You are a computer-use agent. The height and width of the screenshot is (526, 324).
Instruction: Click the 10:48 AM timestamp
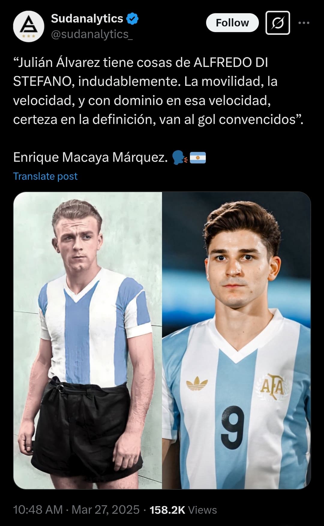pos(38,510)
